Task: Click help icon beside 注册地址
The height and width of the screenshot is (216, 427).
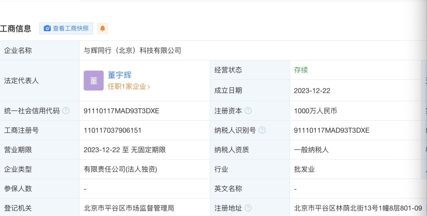Action: [248, 208]
